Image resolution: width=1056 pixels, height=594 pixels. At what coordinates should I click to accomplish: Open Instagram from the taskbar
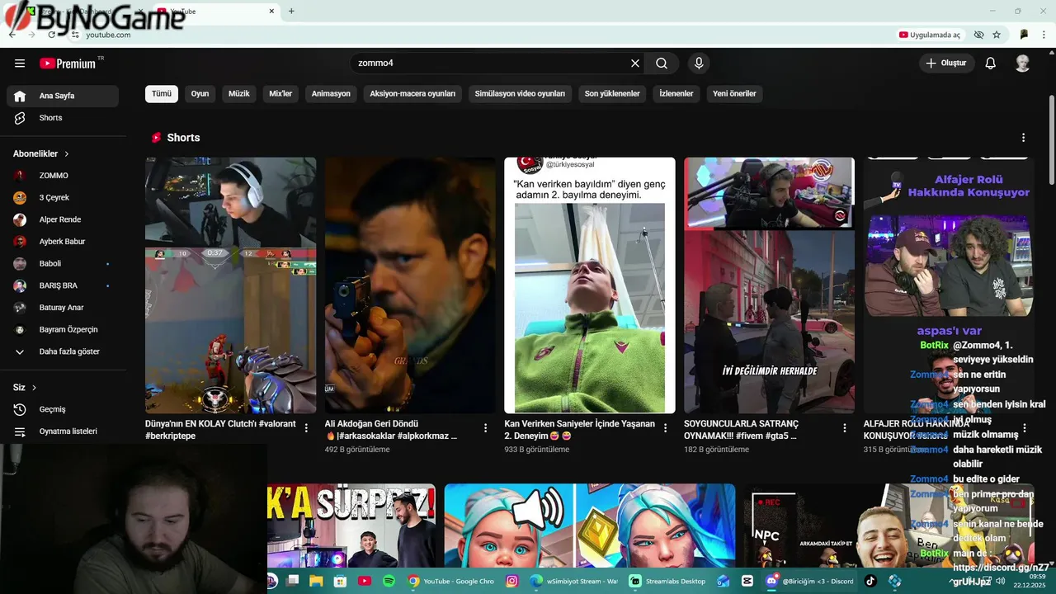(511, 581)
